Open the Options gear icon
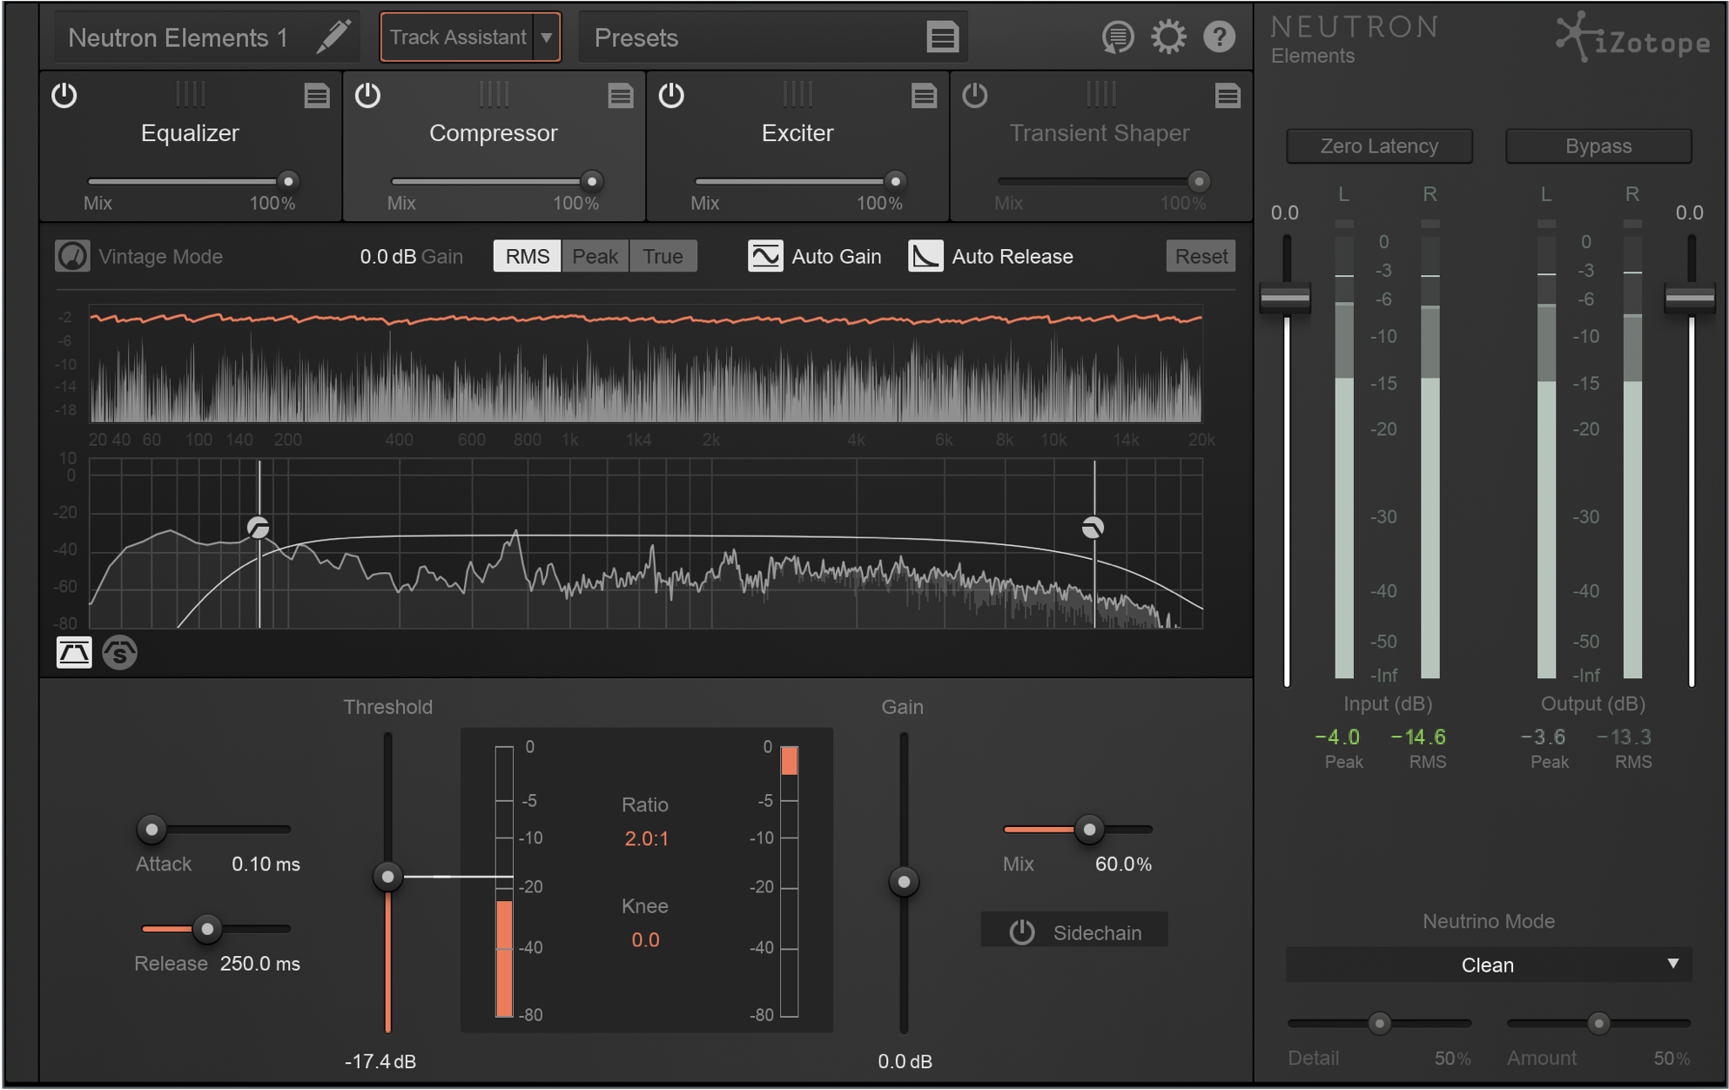Screen dimensions: 1729x1090 (1168, 37)
